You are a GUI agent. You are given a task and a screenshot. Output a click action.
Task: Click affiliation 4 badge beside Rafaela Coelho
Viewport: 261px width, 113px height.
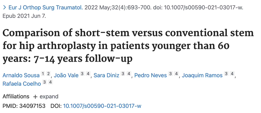[50, 82]
